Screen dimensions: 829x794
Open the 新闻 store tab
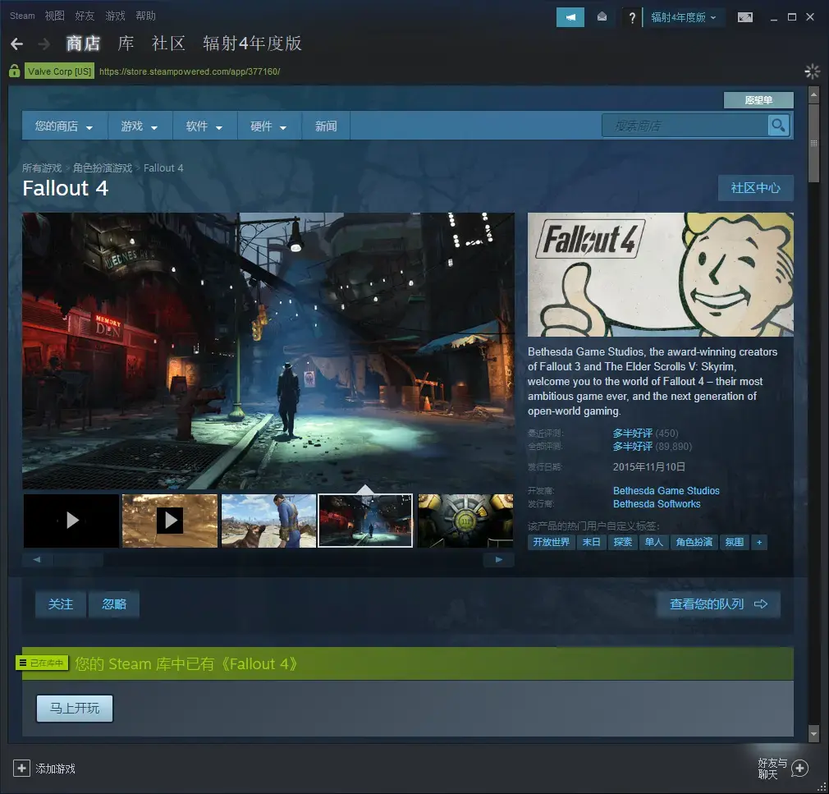click(x=326, y=126)
